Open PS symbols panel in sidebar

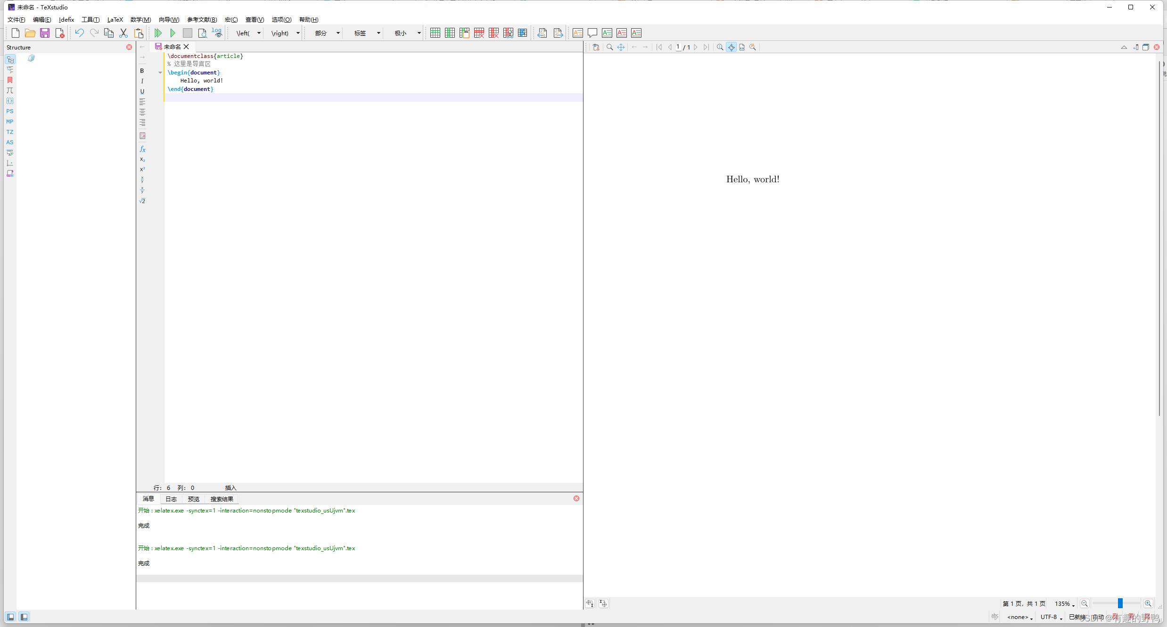(10, 111)
